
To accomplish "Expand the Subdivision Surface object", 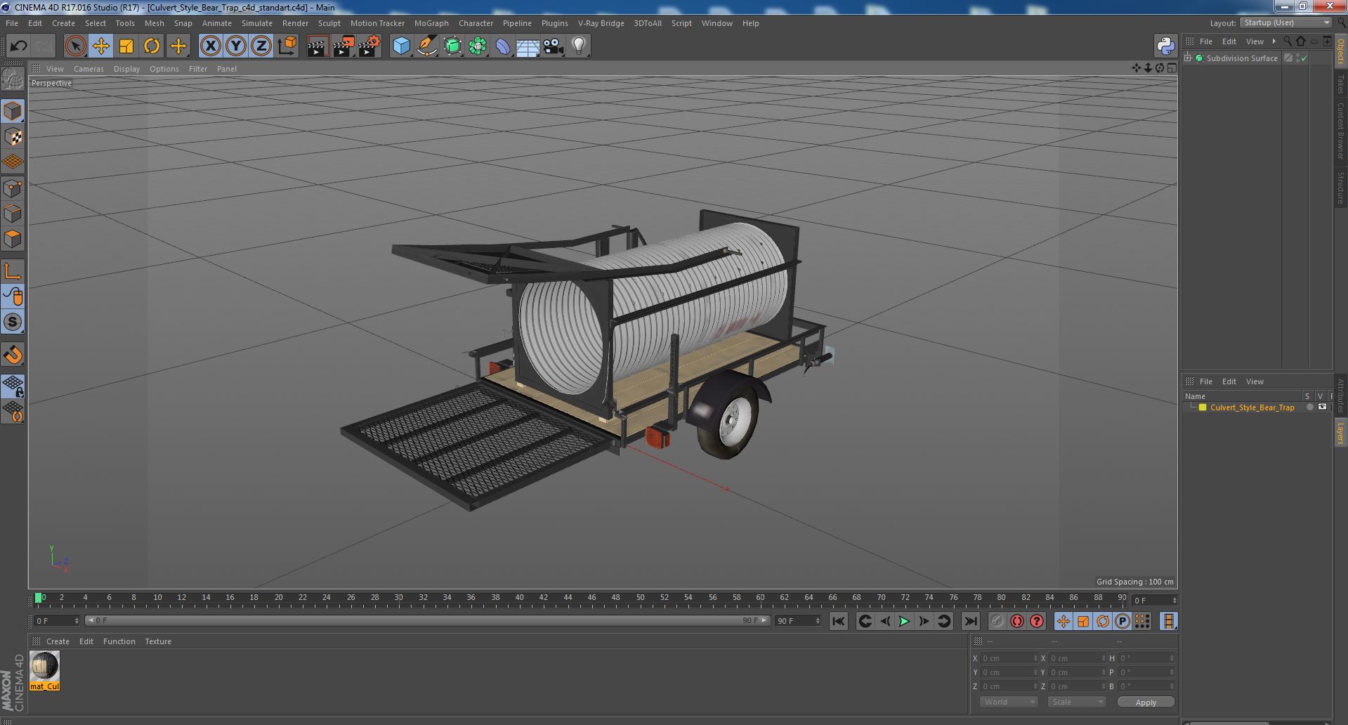I will pos(1188,58).
